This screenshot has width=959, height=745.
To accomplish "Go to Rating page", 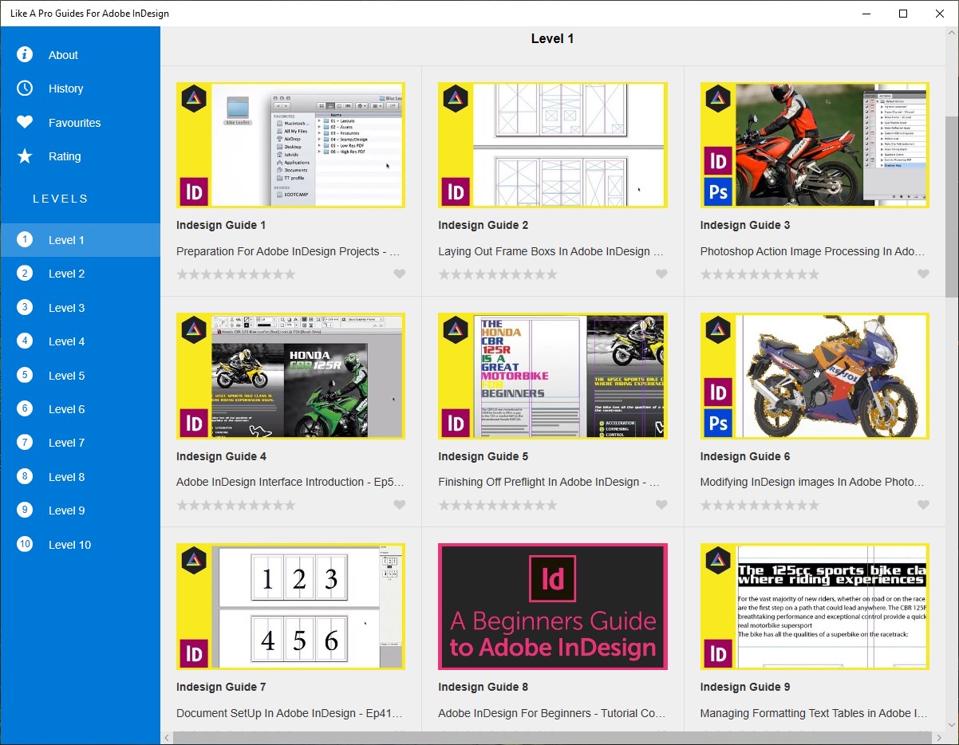I will pos(80,156).
